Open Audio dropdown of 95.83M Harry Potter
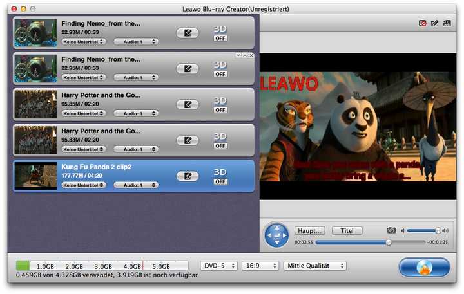 [136, 149]
